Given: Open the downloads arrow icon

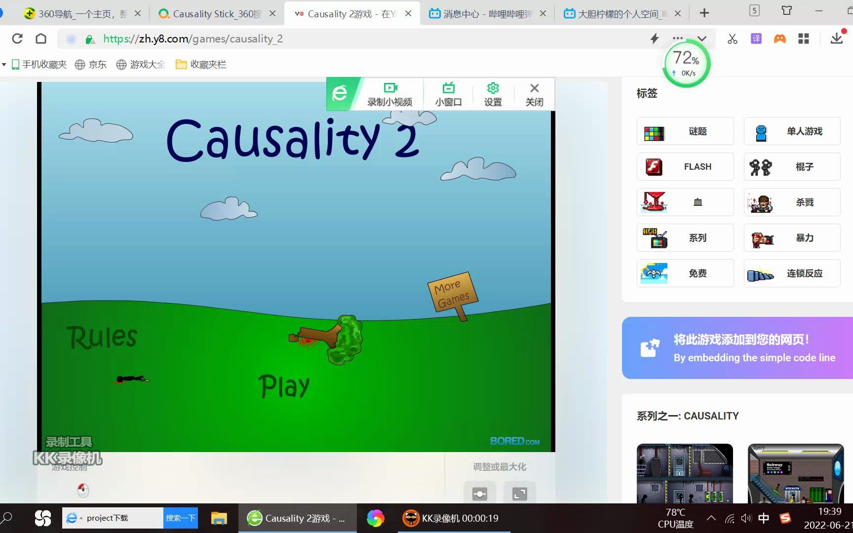Looking at the screenshot, I should 837,38.
